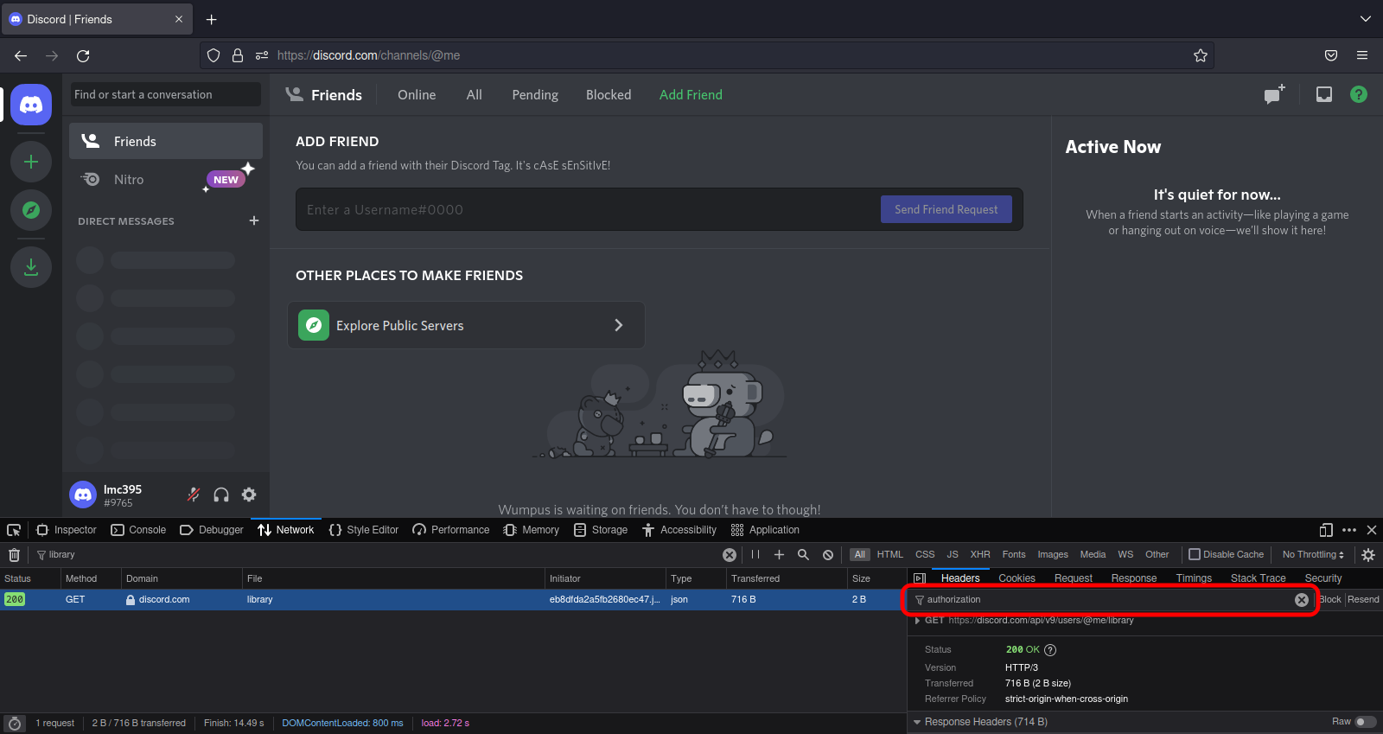1383x734 pixels.
Task: Filter requests by Images type
Action: coord(1053,555)
